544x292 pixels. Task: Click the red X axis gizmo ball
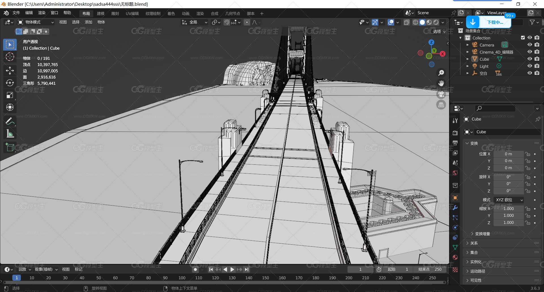(443, 54)
